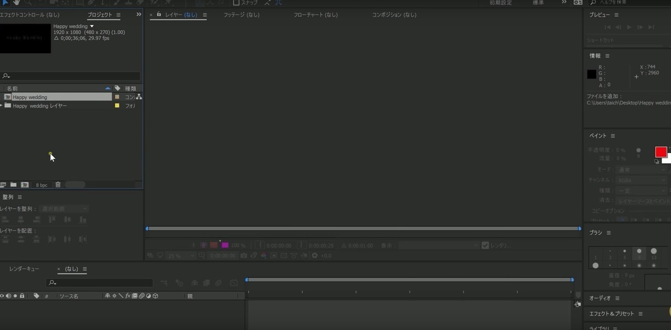The height and width of the screenshot is (330, 671).
Task: Collapse the Happy wedding footage details arrow
Action: [92, 26]
